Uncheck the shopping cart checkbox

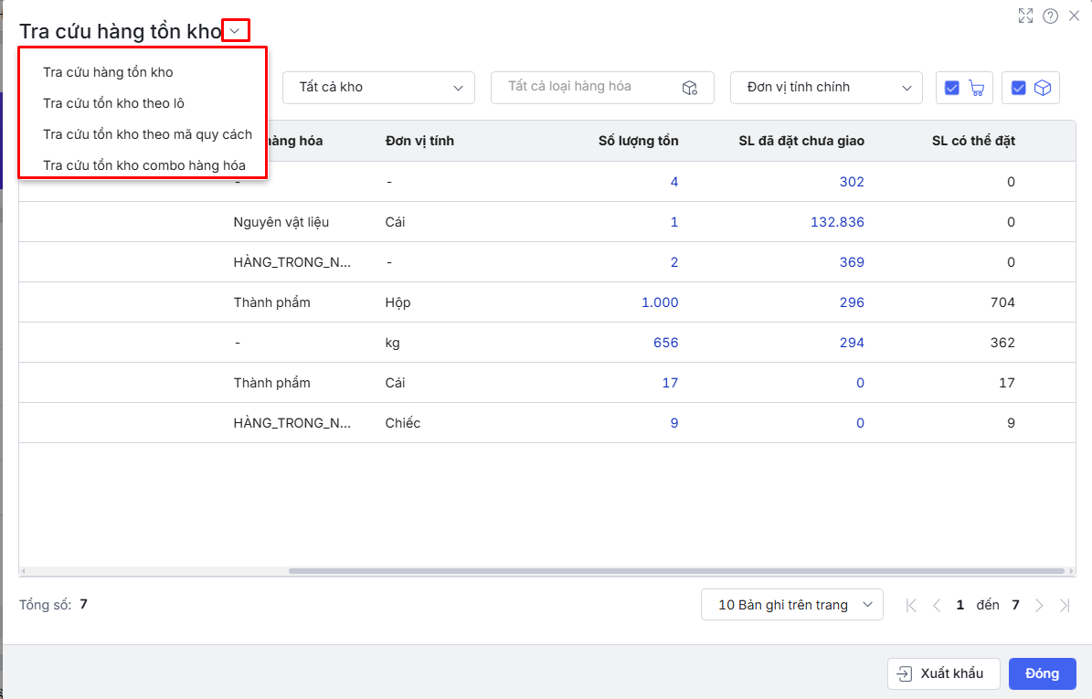tap(952, 88)
